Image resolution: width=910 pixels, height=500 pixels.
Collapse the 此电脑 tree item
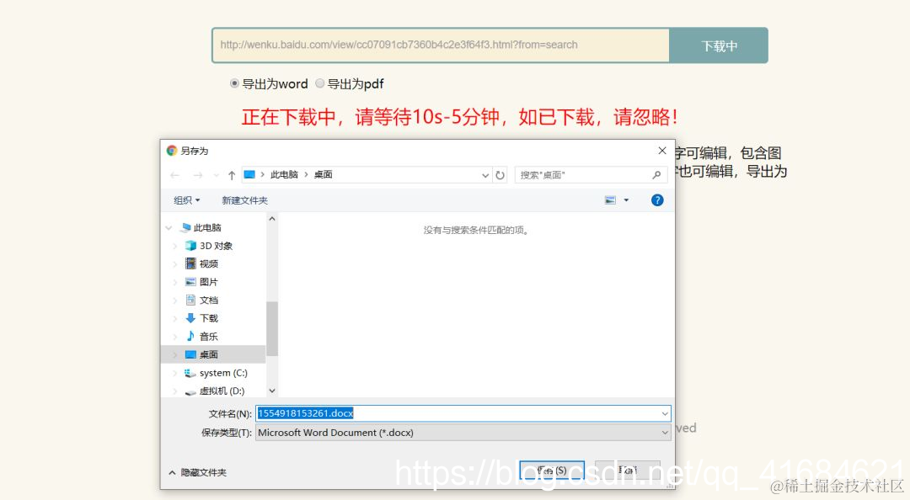pos(168,227)
